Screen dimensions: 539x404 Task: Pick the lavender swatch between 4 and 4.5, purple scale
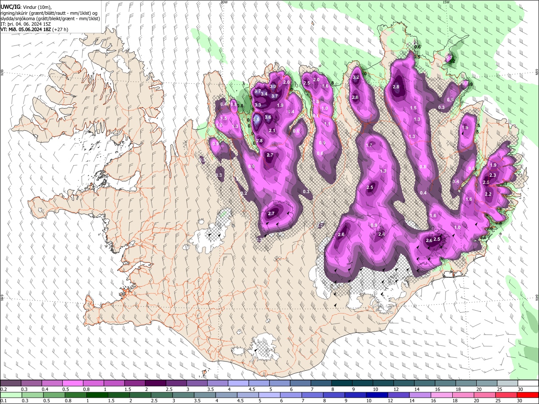pos(237,383)
